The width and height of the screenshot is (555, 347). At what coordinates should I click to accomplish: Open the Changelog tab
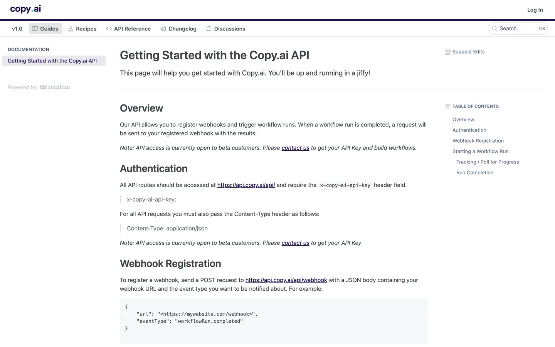click(x=178, y=29)
